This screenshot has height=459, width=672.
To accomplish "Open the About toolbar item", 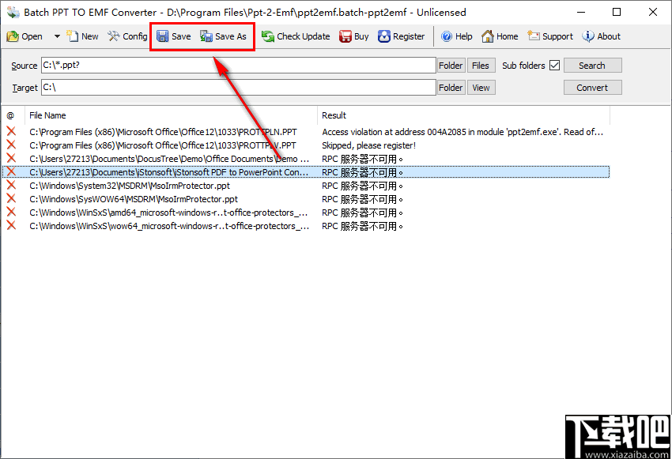I will click(x=600, y=36).
